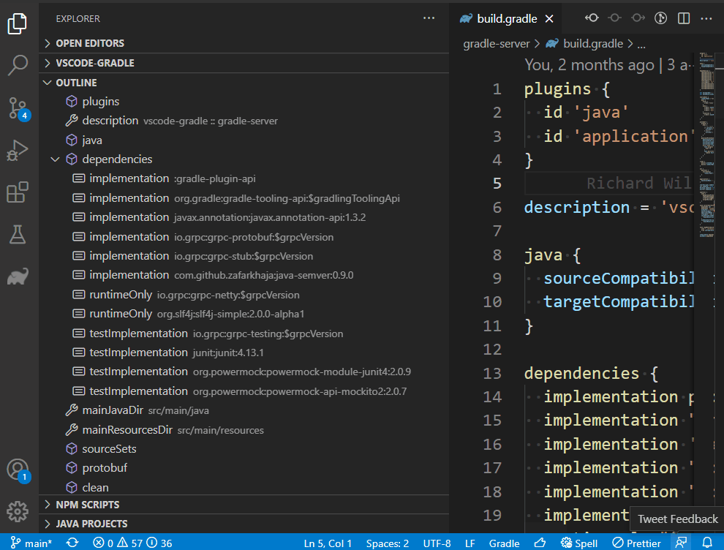The height and width of the screenshot is (550, 724).
Task: Open the Explorer view in the activity bar
Action: click(x=18, y=23)
